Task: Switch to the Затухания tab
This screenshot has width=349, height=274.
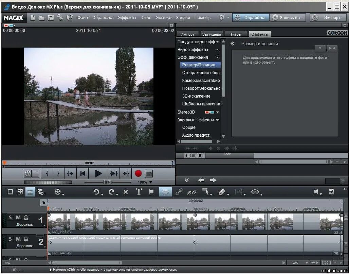Action: click(212, 34)
